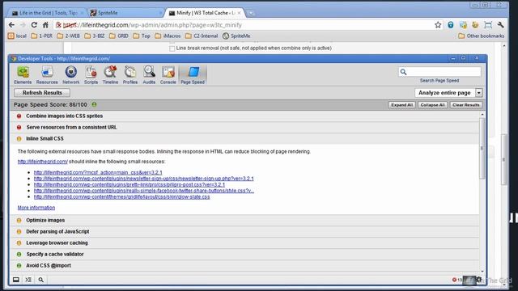Reload the page with the refresh icon
Image resolution: width=518 pixels, height=291 pixels.
pyautogui.click(x=34, y=25)
